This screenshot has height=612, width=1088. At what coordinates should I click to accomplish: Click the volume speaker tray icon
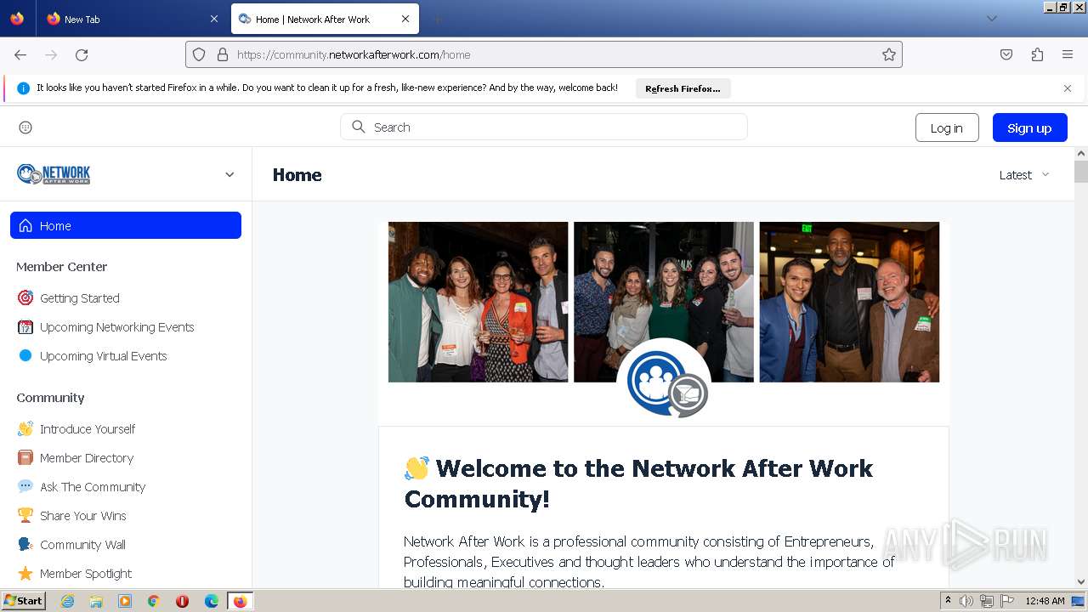tap(966, 601)
